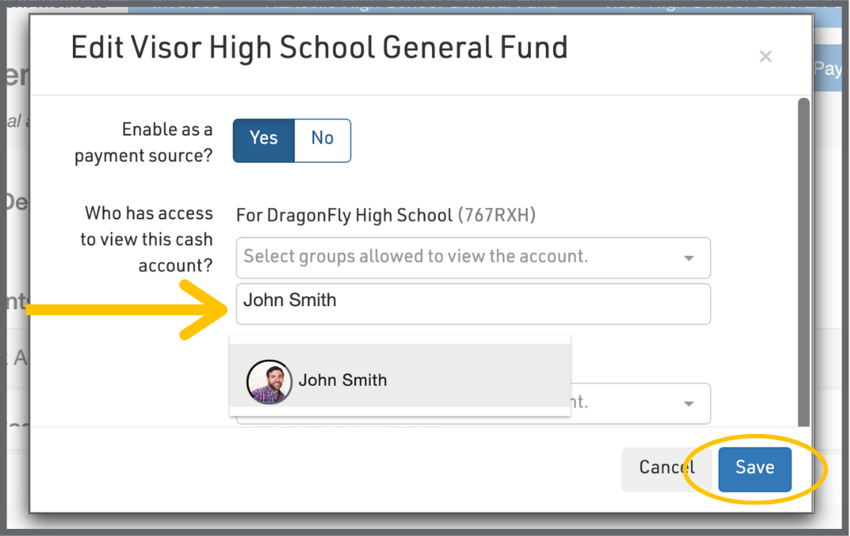
Task: Choose John Smith from the suggestion list
Action: [x=400, y=380]
